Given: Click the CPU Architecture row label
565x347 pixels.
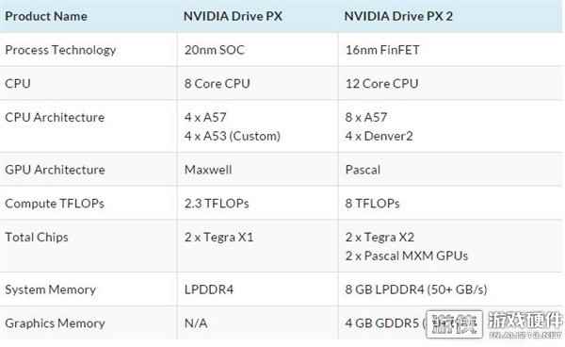Looking at the screenshot, I should tap(55, 117).
